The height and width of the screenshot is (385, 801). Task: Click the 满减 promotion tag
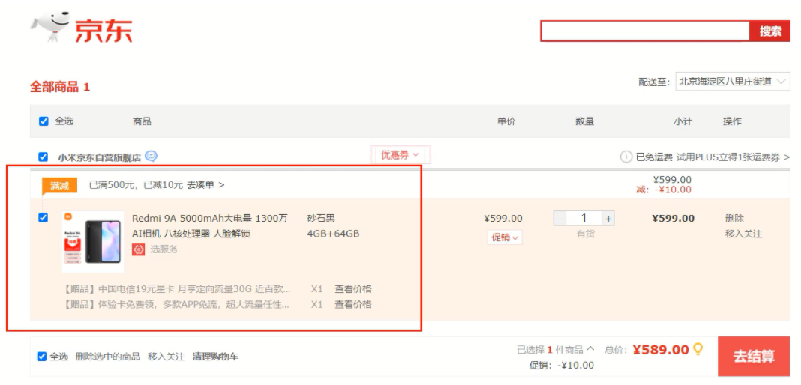coord(60,186)
